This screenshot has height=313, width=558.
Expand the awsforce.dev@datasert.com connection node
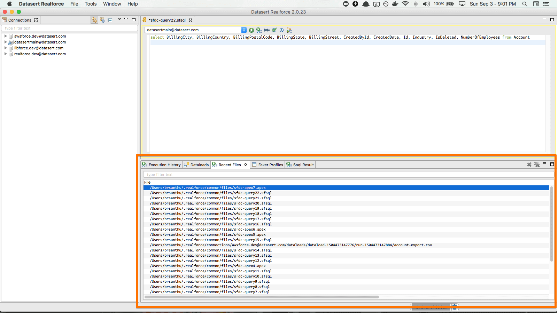[6, 36]
